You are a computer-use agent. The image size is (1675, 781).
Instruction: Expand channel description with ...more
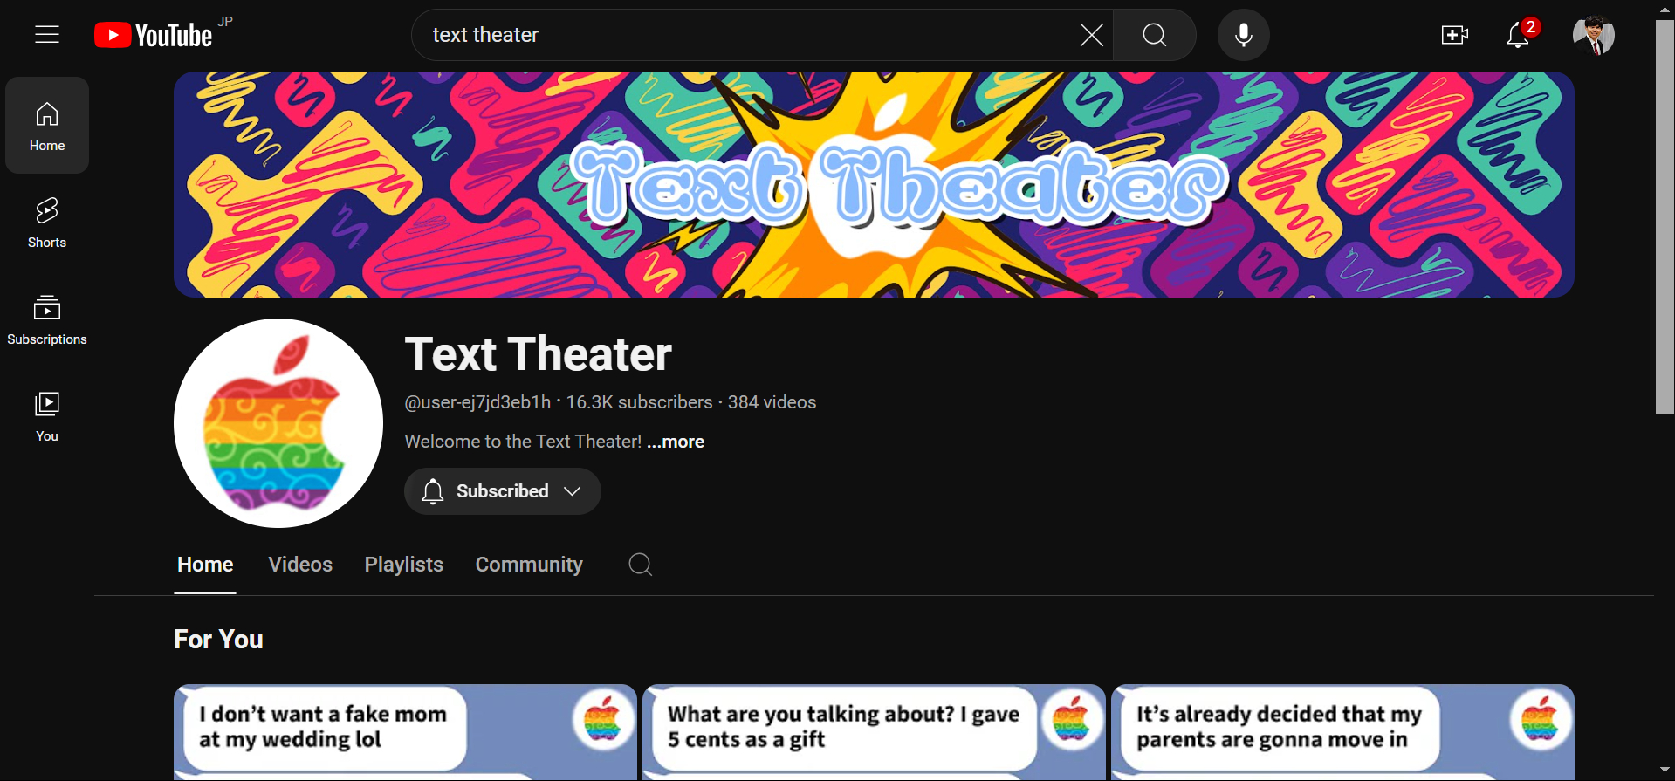[x=676, y=442]
